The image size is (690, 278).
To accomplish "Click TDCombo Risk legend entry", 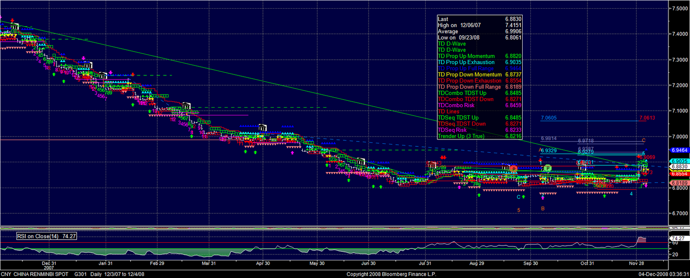I will click(480, 105).
